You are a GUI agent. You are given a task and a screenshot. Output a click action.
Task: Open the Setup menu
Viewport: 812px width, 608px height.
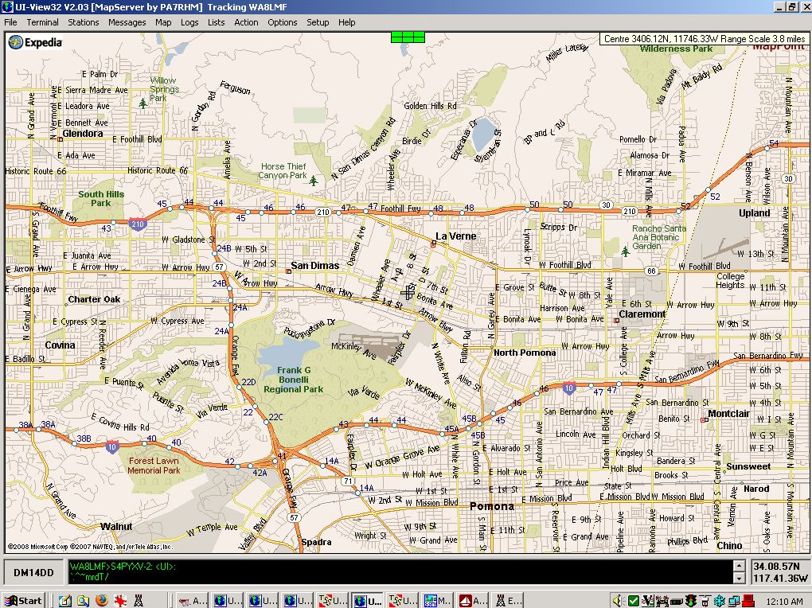pos(318,22)
